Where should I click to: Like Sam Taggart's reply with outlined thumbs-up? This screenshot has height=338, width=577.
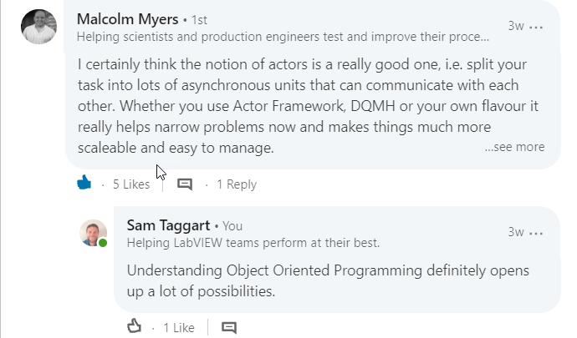(x=135, y=325)
